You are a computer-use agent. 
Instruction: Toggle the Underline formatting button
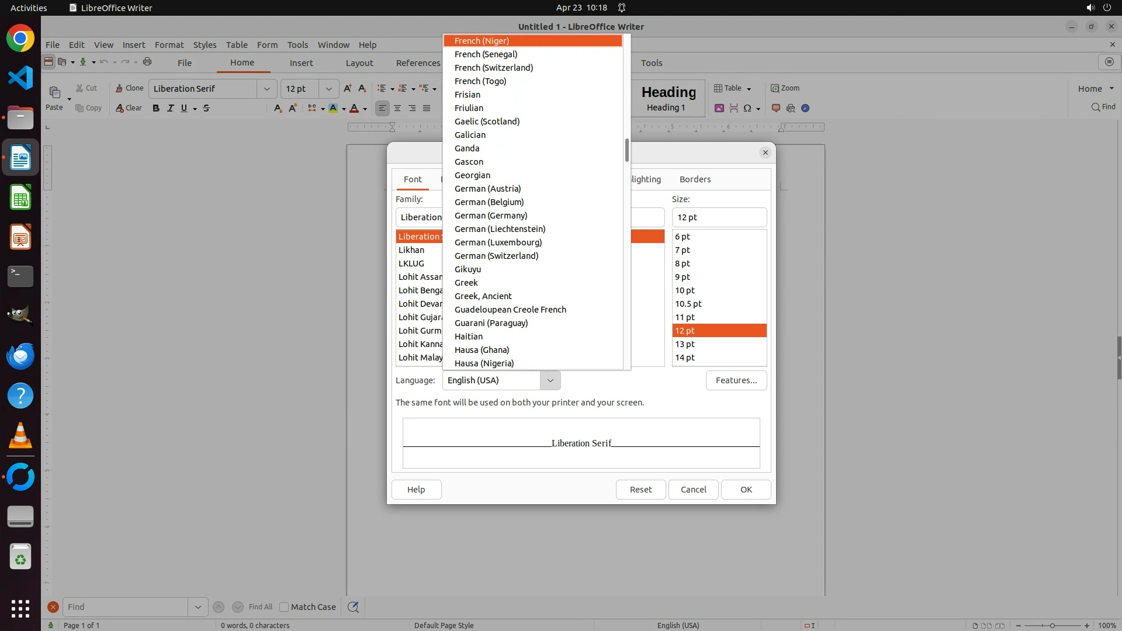(184, 108)
